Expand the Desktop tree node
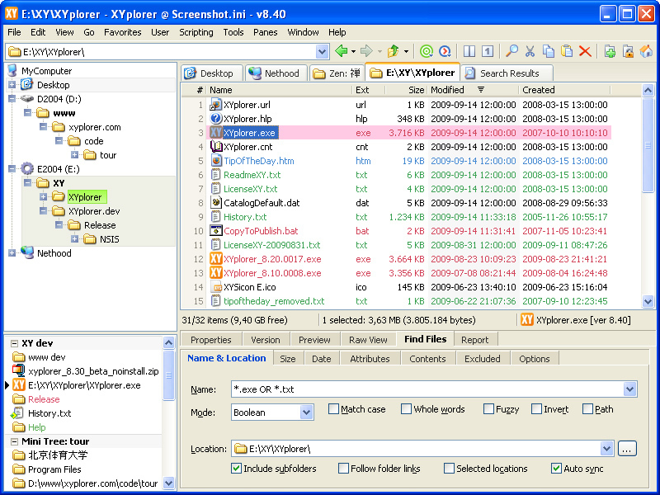Viewport: 660px width, 495px height. tap(12, 85)
